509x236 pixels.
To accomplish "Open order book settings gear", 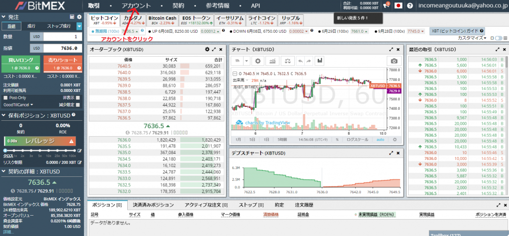I will pyautogui.click(x=207, y=49).
